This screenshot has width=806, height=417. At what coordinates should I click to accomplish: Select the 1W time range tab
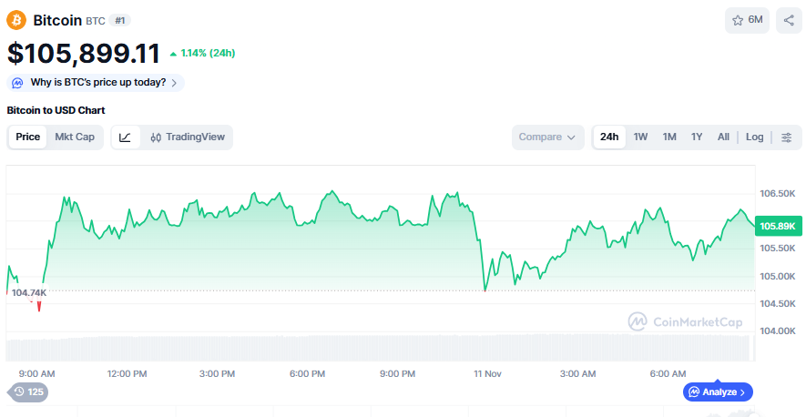coord(640,137)
